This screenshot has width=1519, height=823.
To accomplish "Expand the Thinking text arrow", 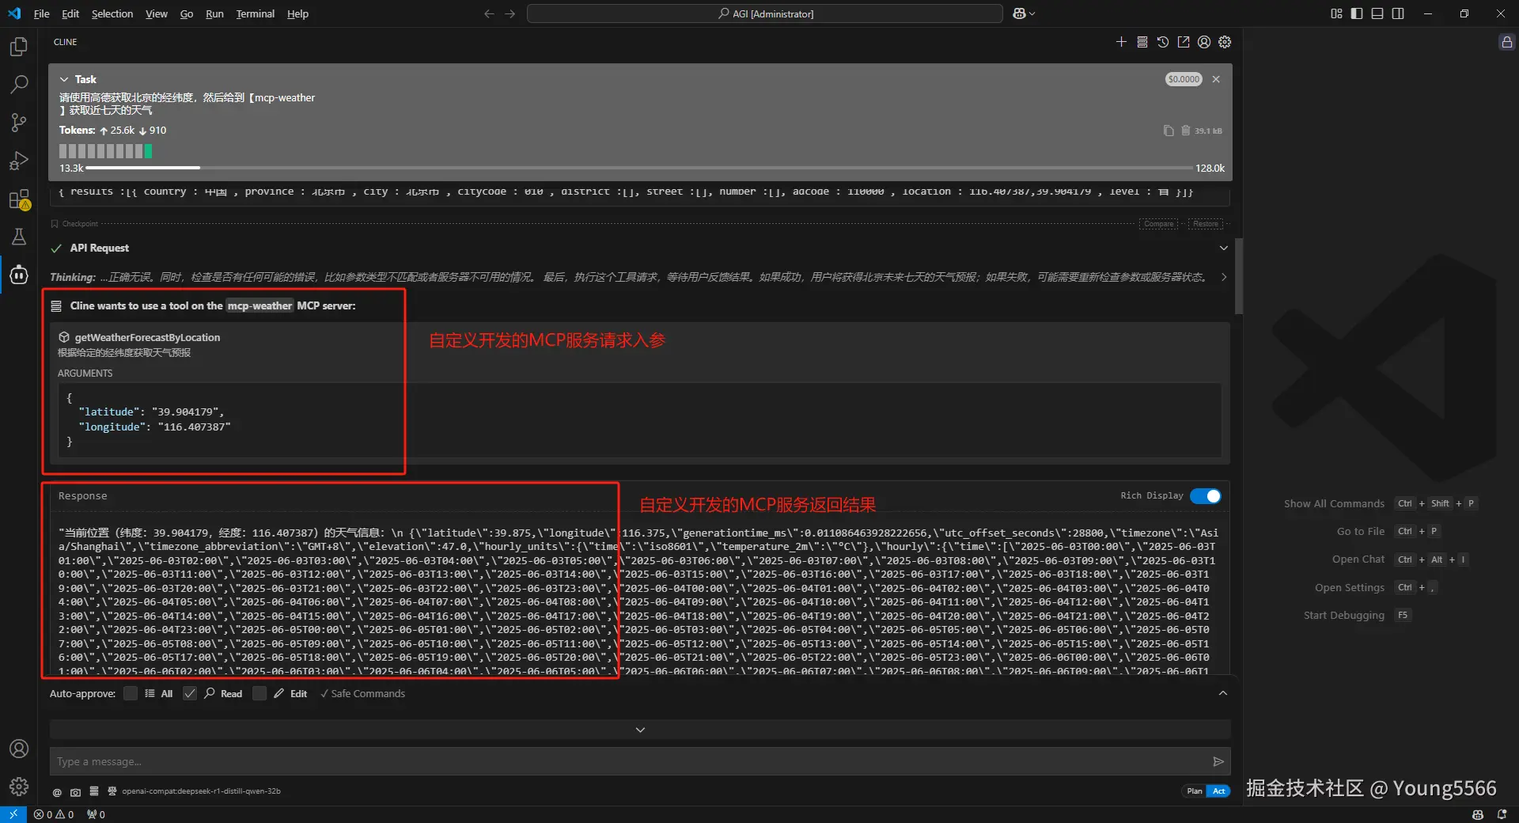I will pos(1224,277).
